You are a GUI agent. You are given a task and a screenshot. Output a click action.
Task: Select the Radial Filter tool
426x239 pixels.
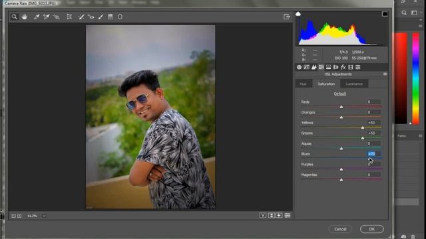120,17
